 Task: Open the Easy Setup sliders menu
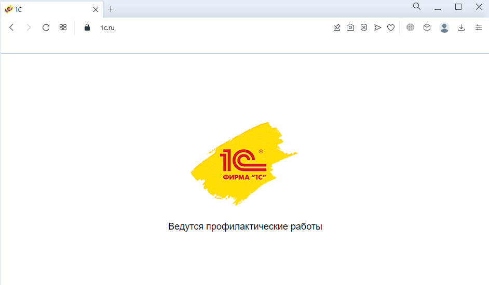tap(479, 27)
